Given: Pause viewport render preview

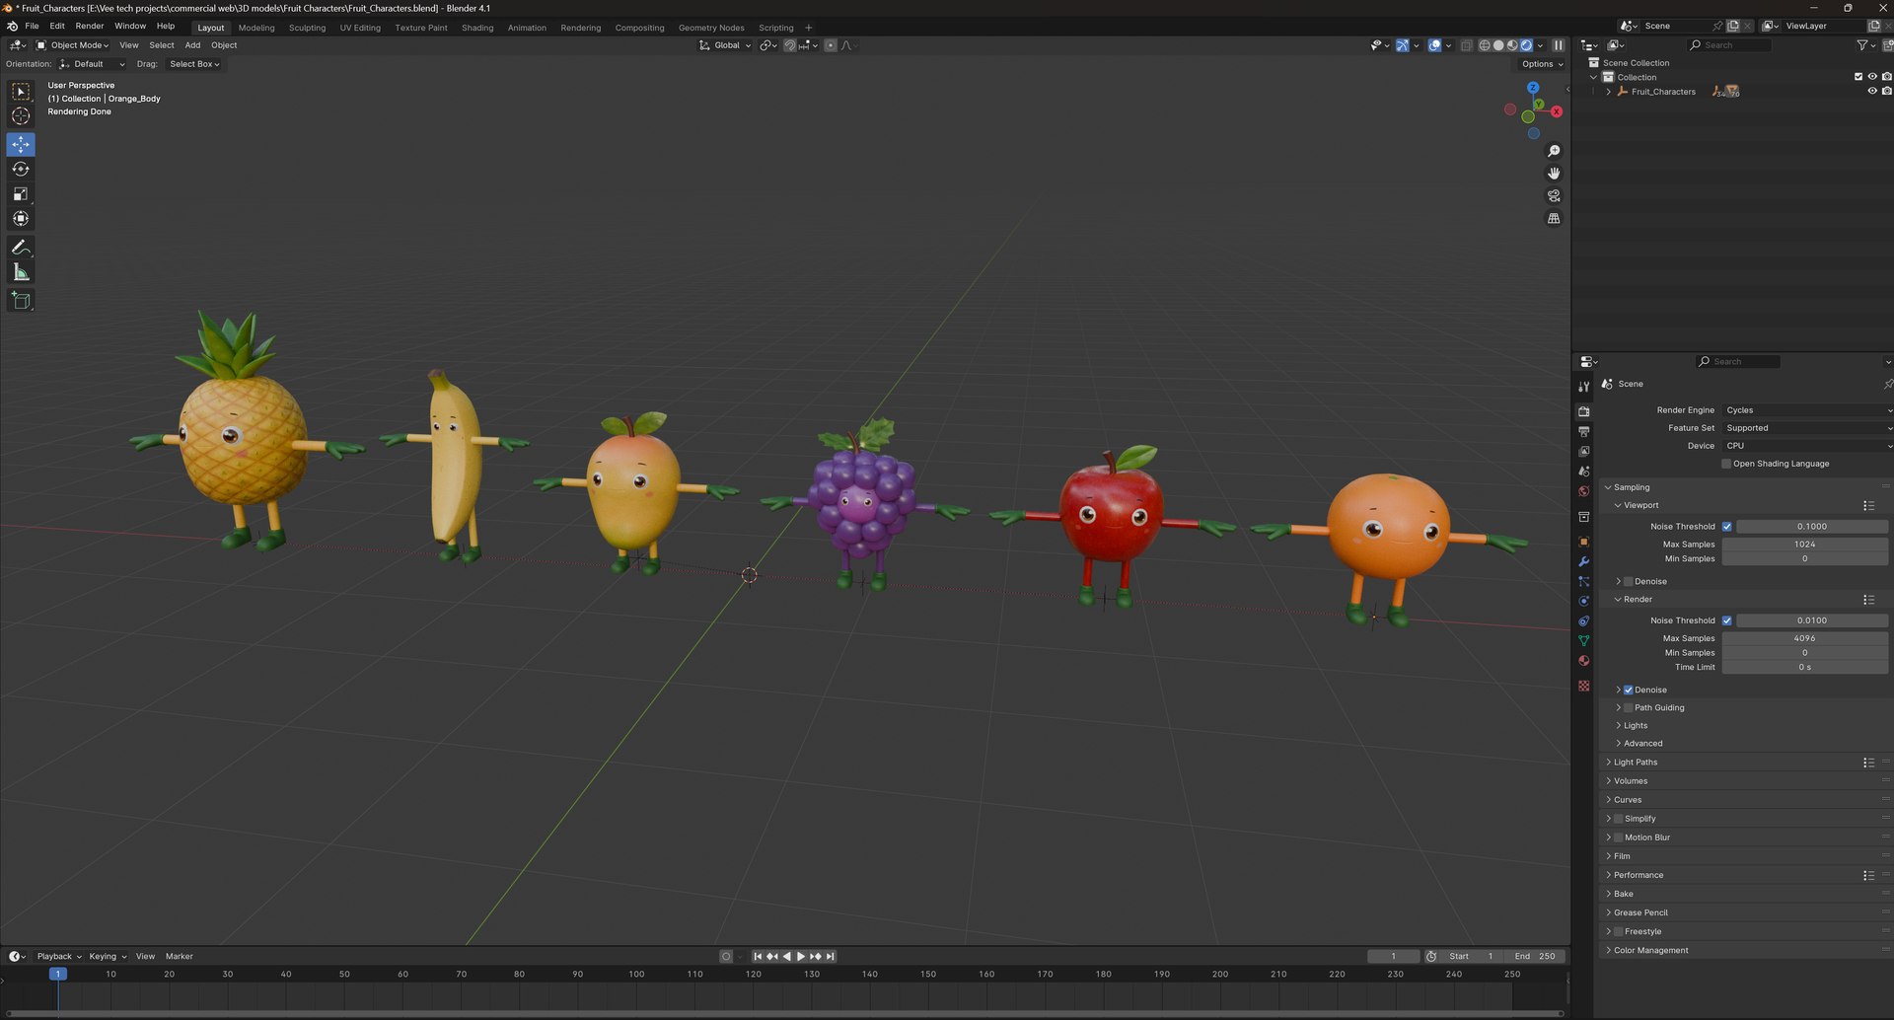Looking at the screenshot, I should [x=1558, y=45].
